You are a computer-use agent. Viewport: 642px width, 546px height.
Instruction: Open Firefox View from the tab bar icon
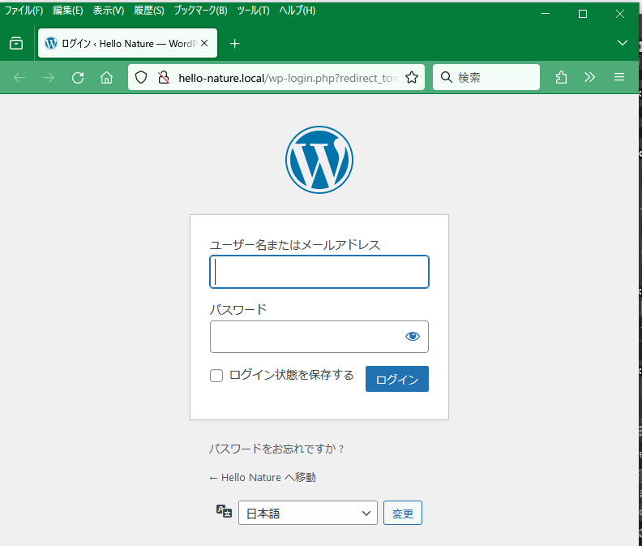click(16, 44)
